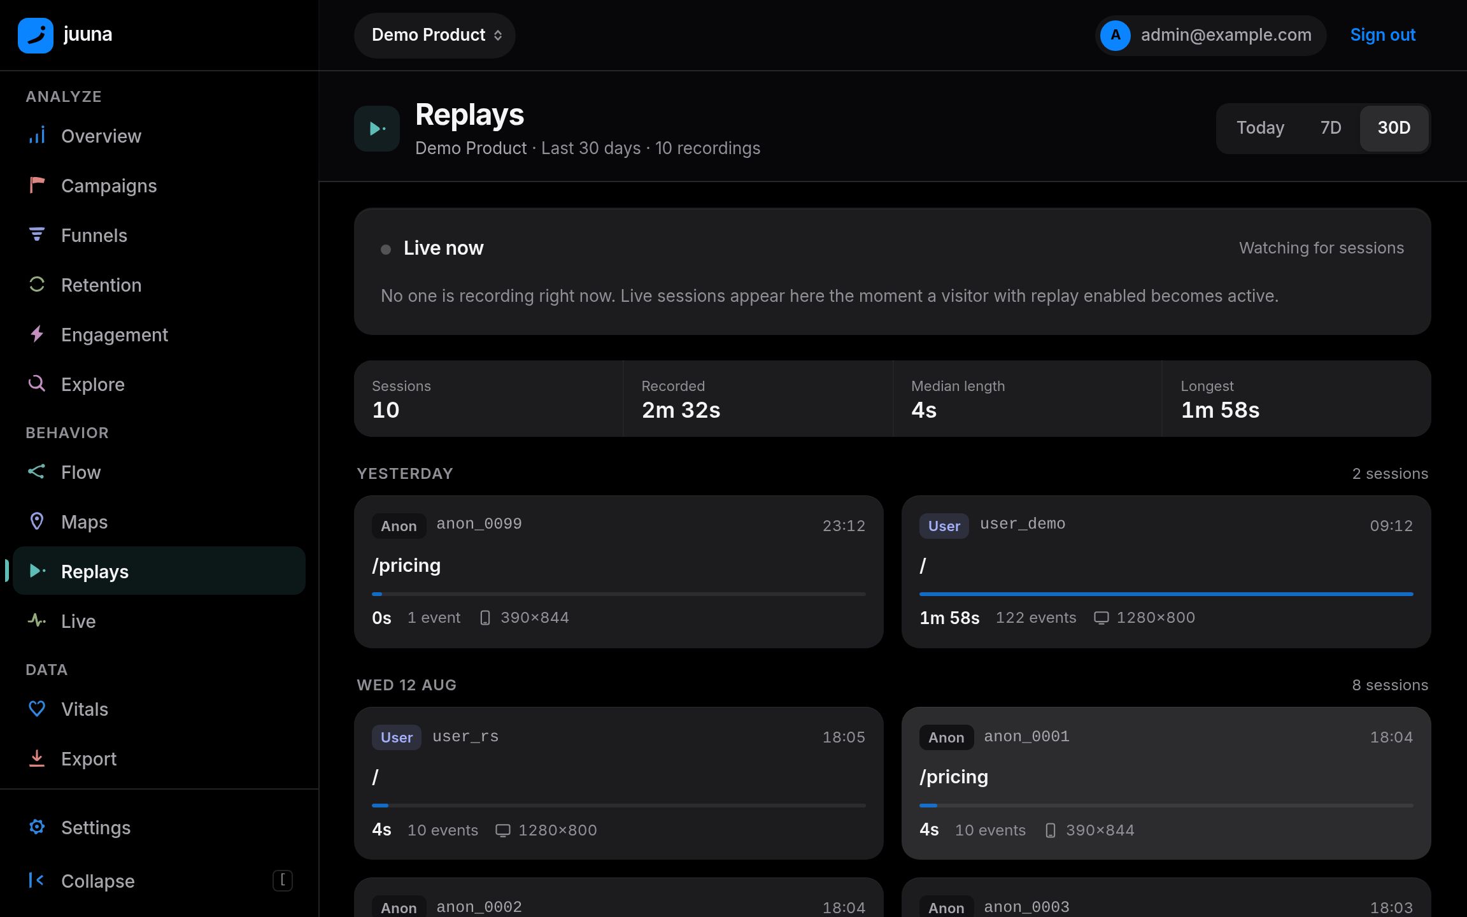Click the monitor icon on user_rs card

point(503,830)
